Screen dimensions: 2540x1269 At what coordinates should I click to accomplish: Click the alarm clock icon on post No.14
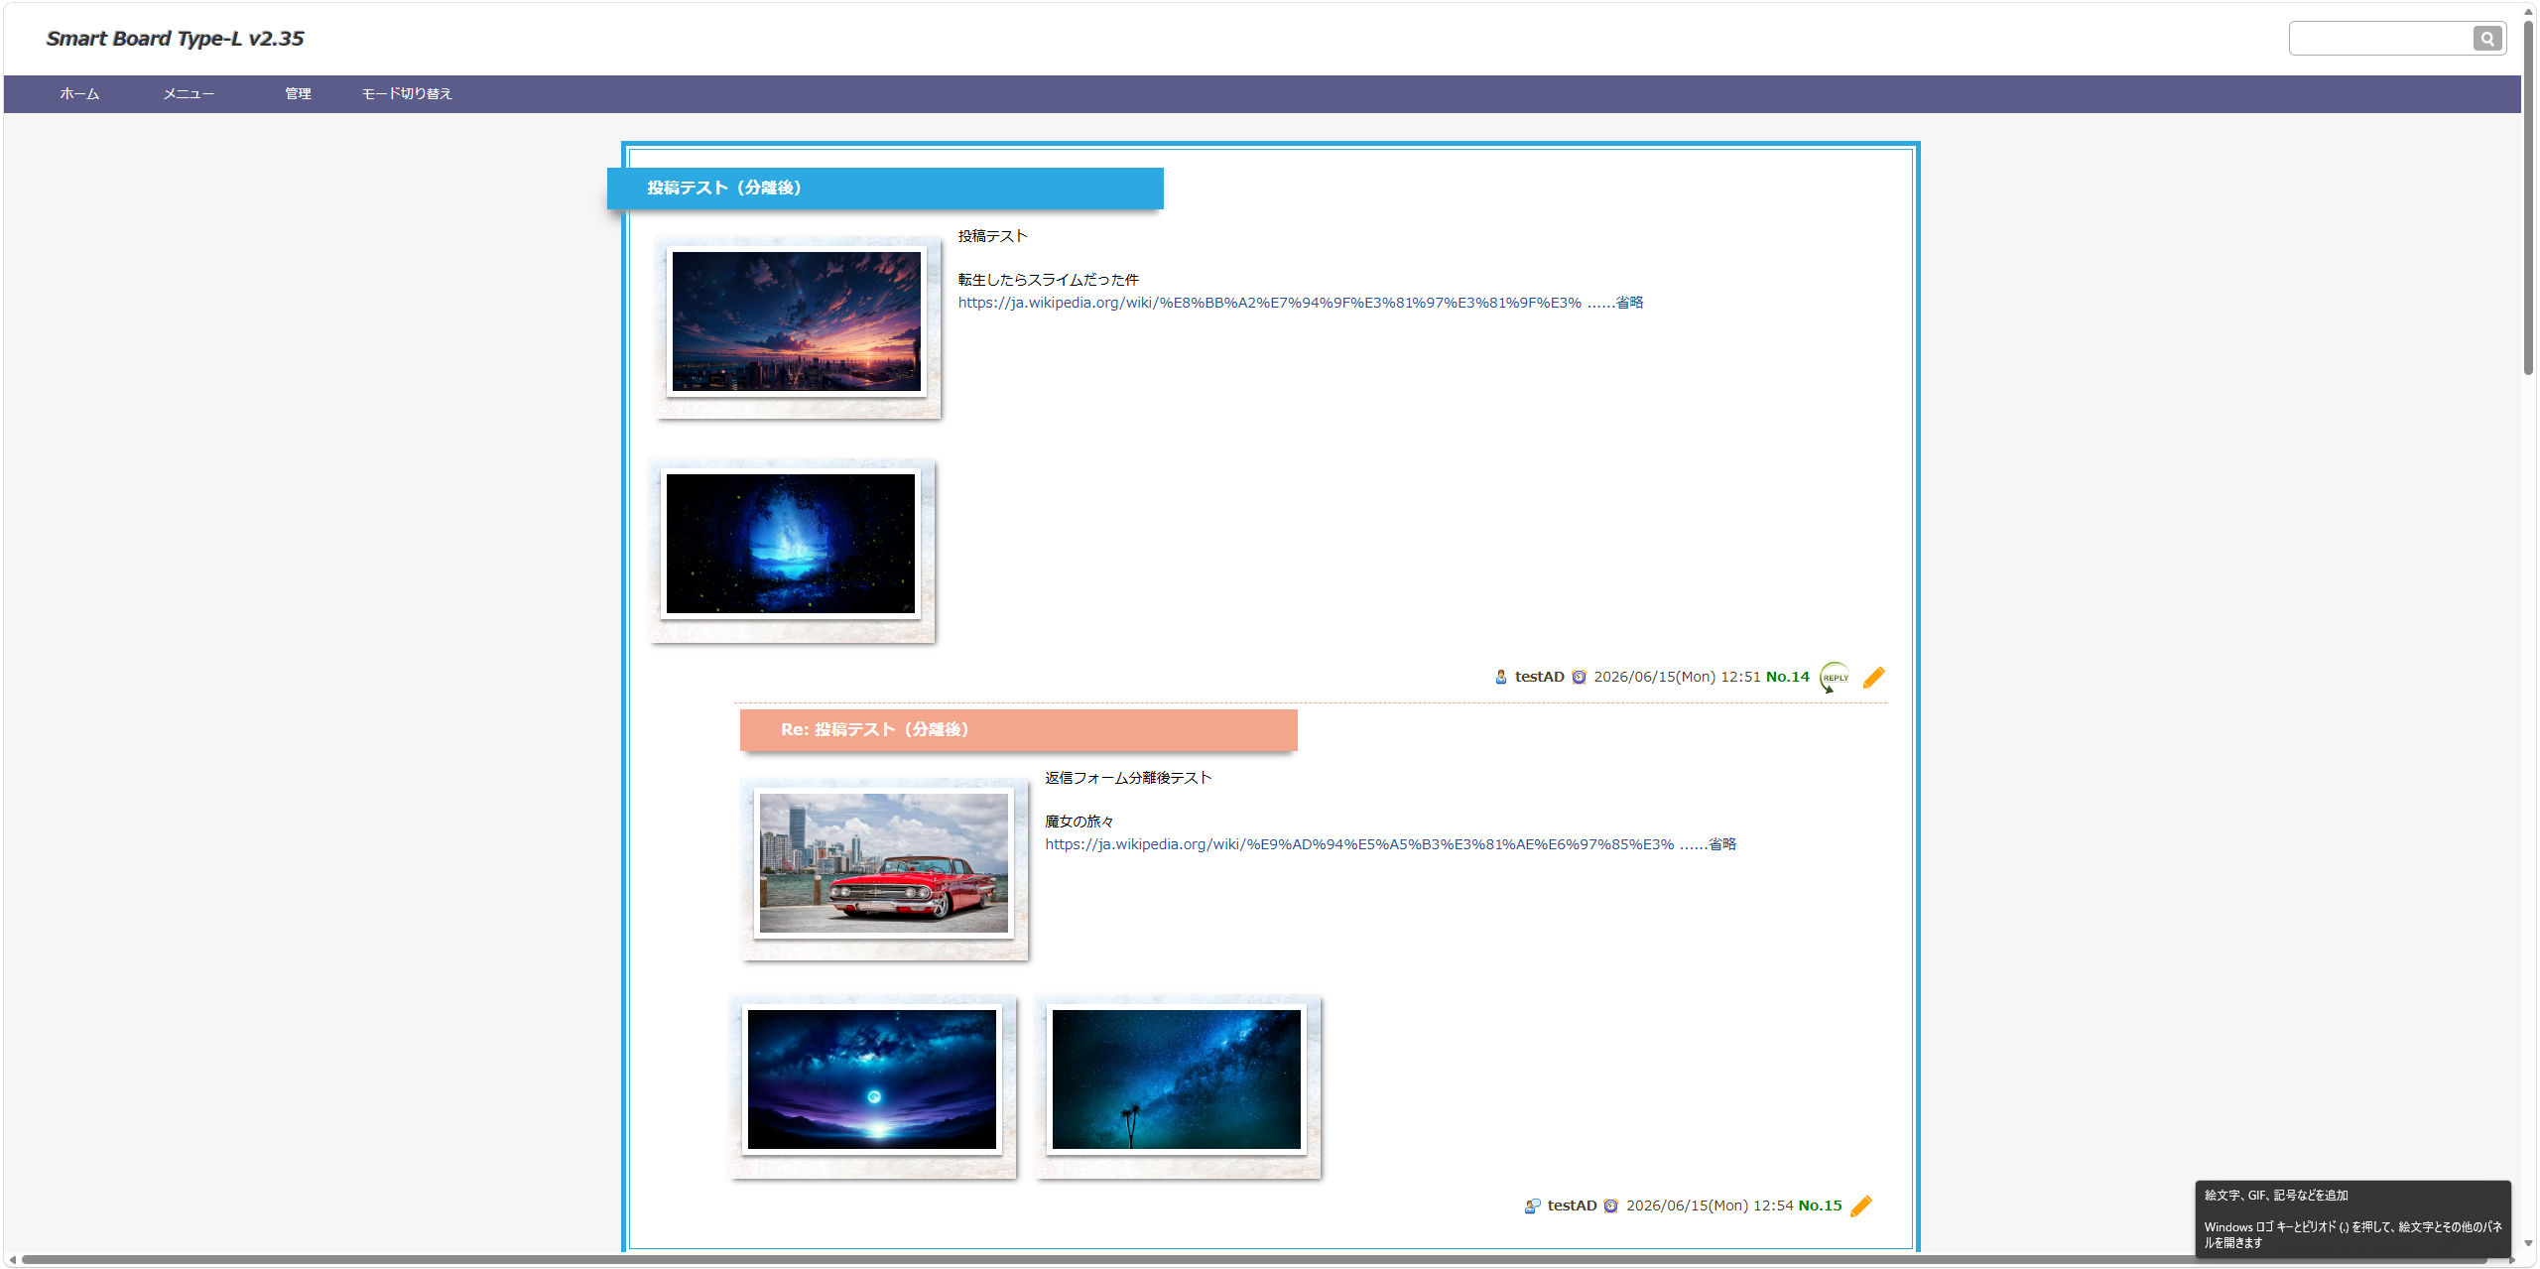click(1579, 677)
